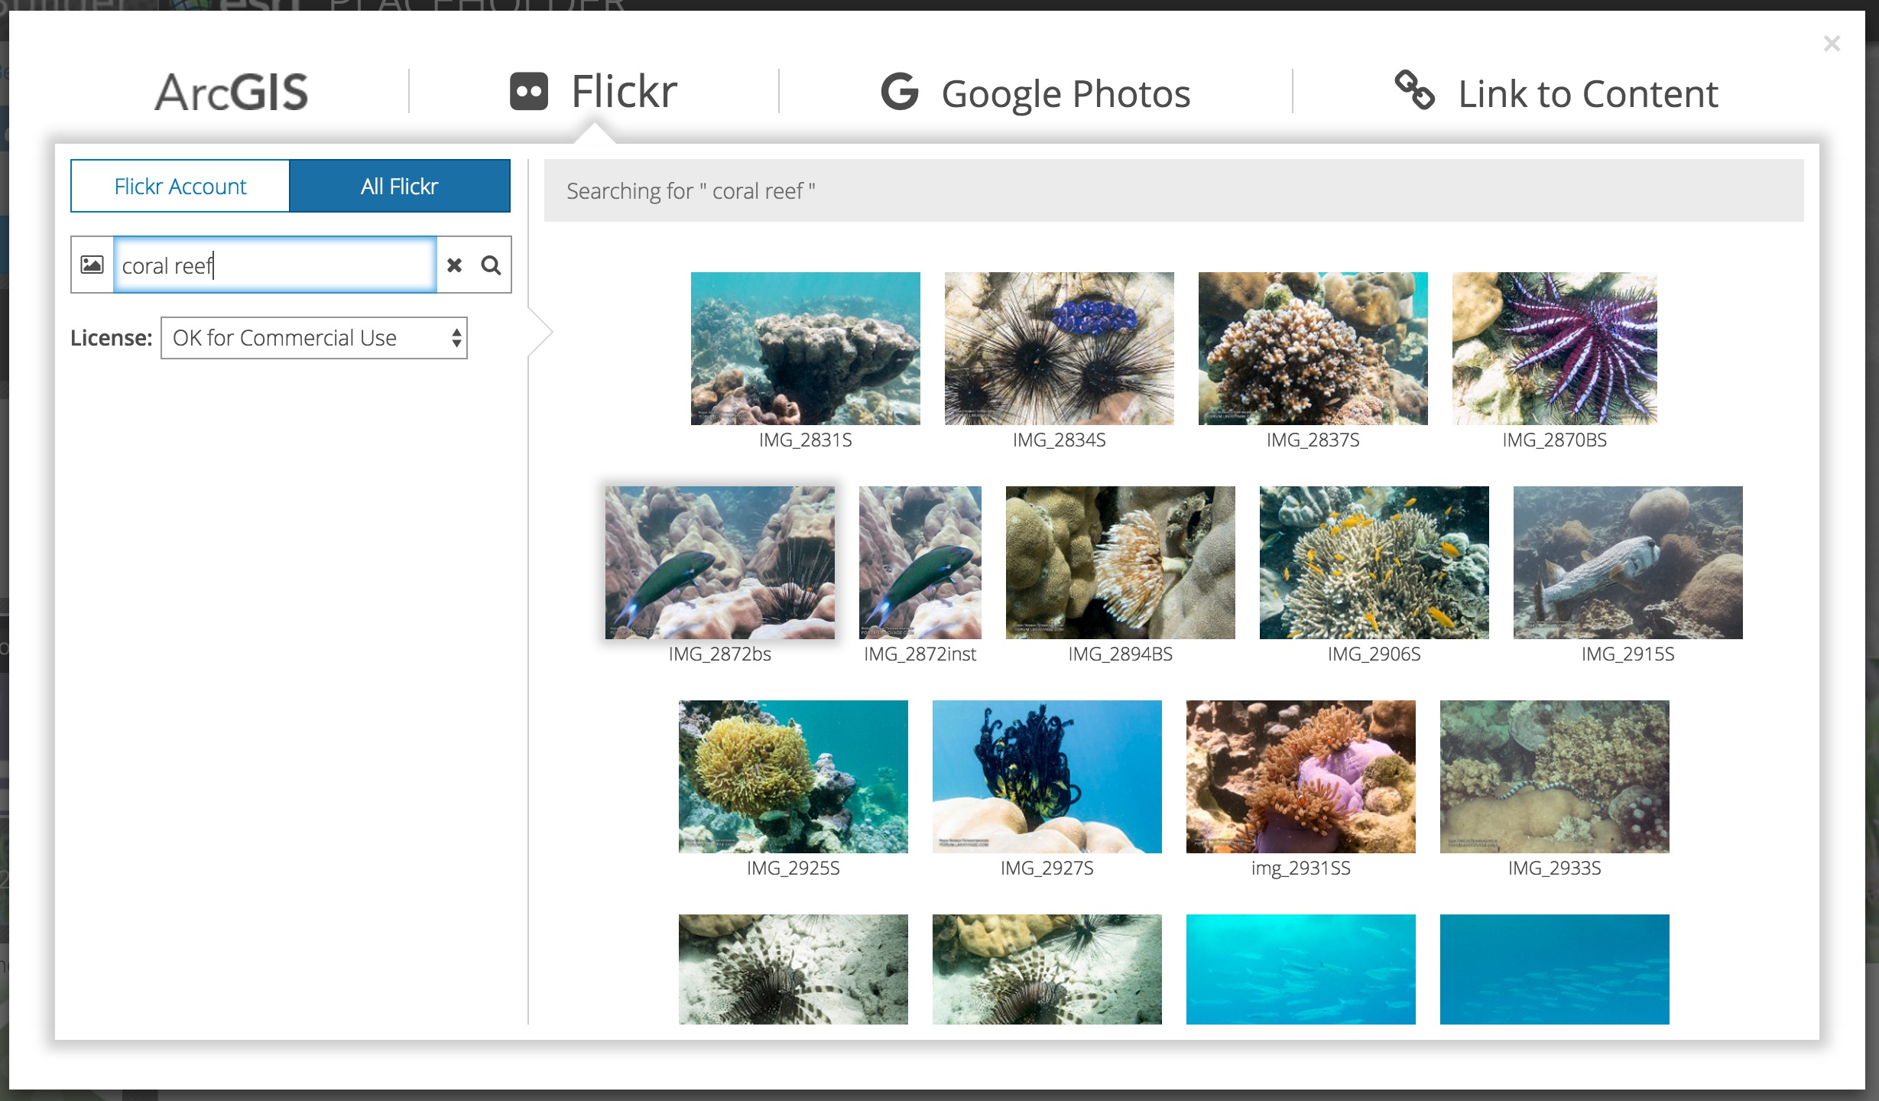Clear the search text with X icon
The width and height of the screenshot is (1879, 1101).
coord(455,265)
